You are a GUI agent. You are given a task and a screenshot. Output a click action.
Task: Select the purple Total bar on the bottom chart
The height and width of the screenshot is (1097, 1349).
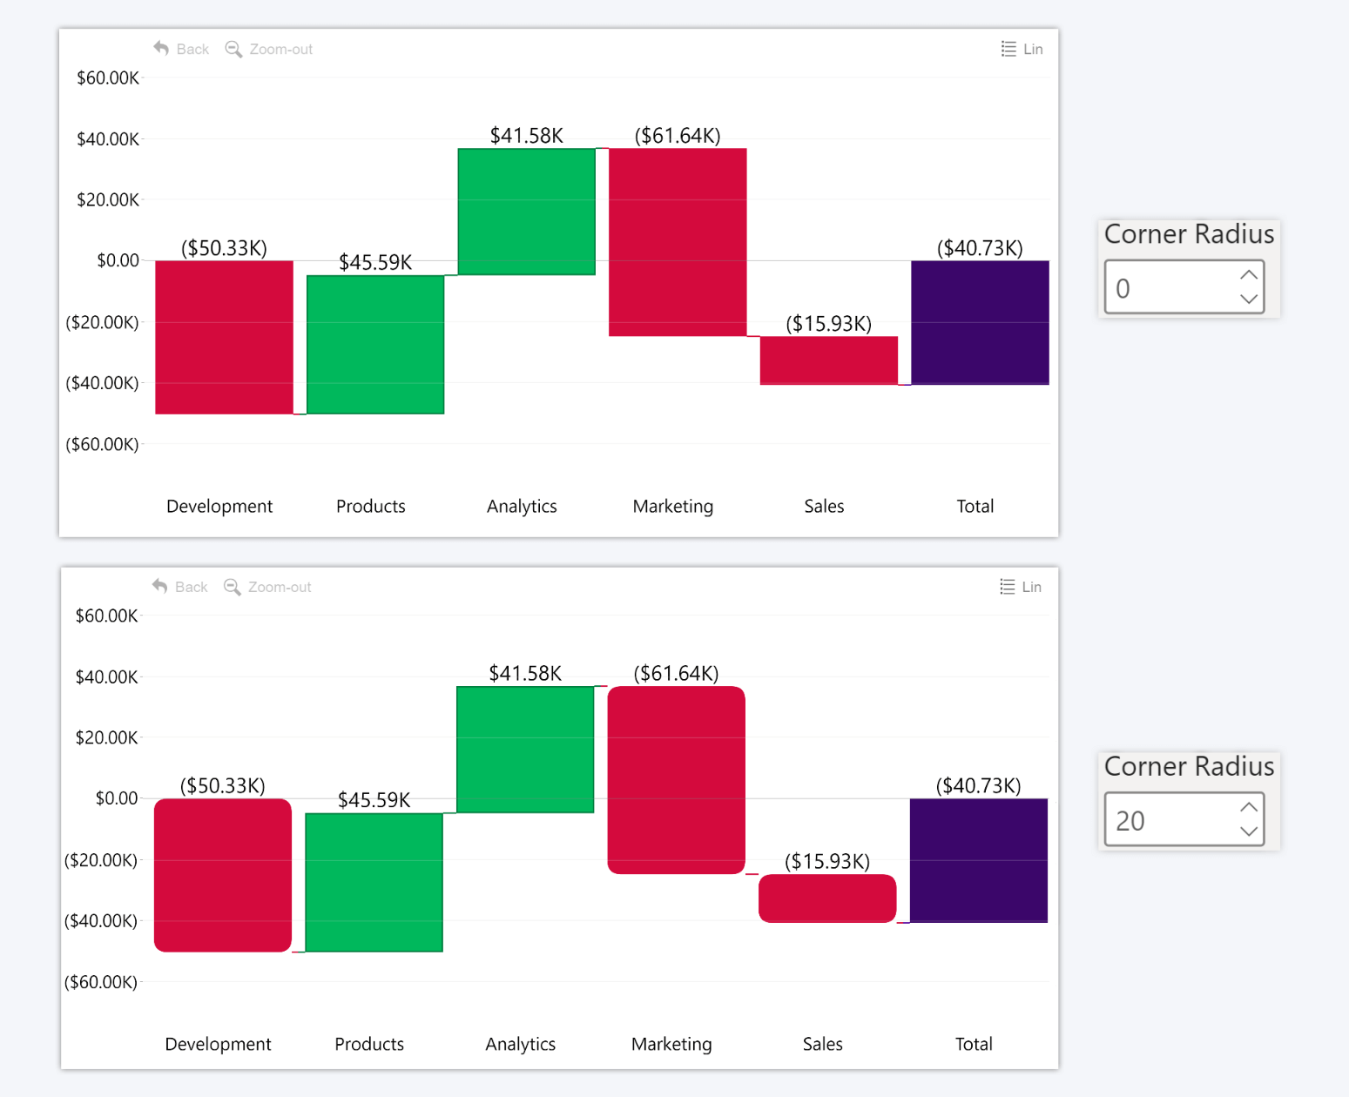(977, 860)
